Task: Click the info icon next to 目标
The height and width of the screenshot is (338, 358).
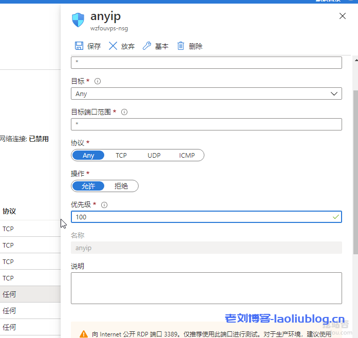Action: pos(98,81)
